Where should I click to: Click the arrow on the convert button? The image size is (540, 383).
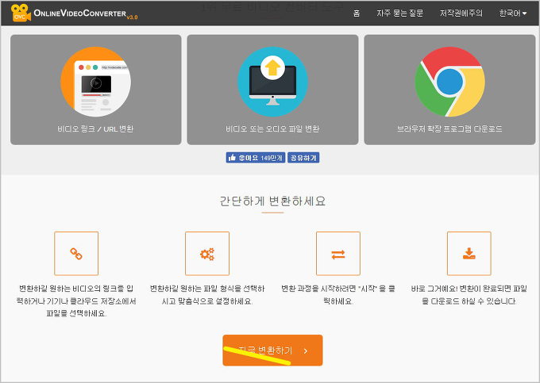[306, 350]
